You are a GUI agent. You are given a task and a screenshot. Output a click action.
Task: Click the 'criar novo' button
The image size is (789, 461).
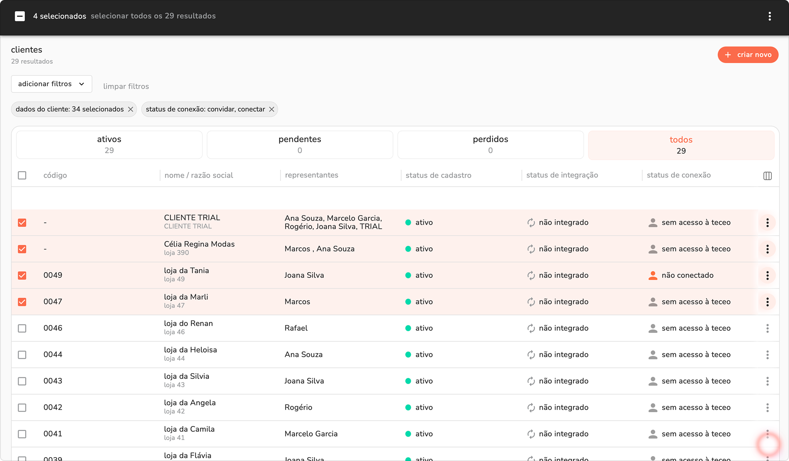pos(748,55)
